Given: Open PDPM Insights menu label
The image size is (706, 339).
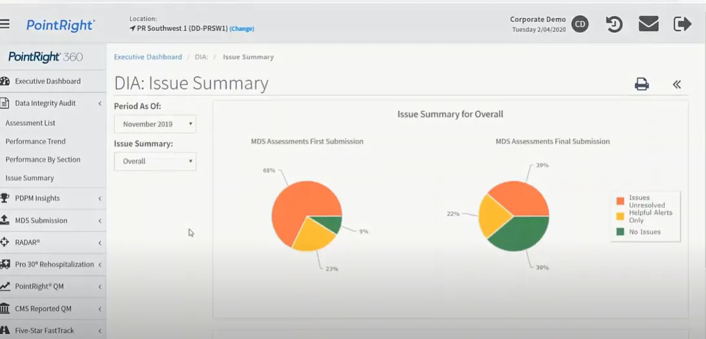Looking at the screenshot, I should pos(37,198).
